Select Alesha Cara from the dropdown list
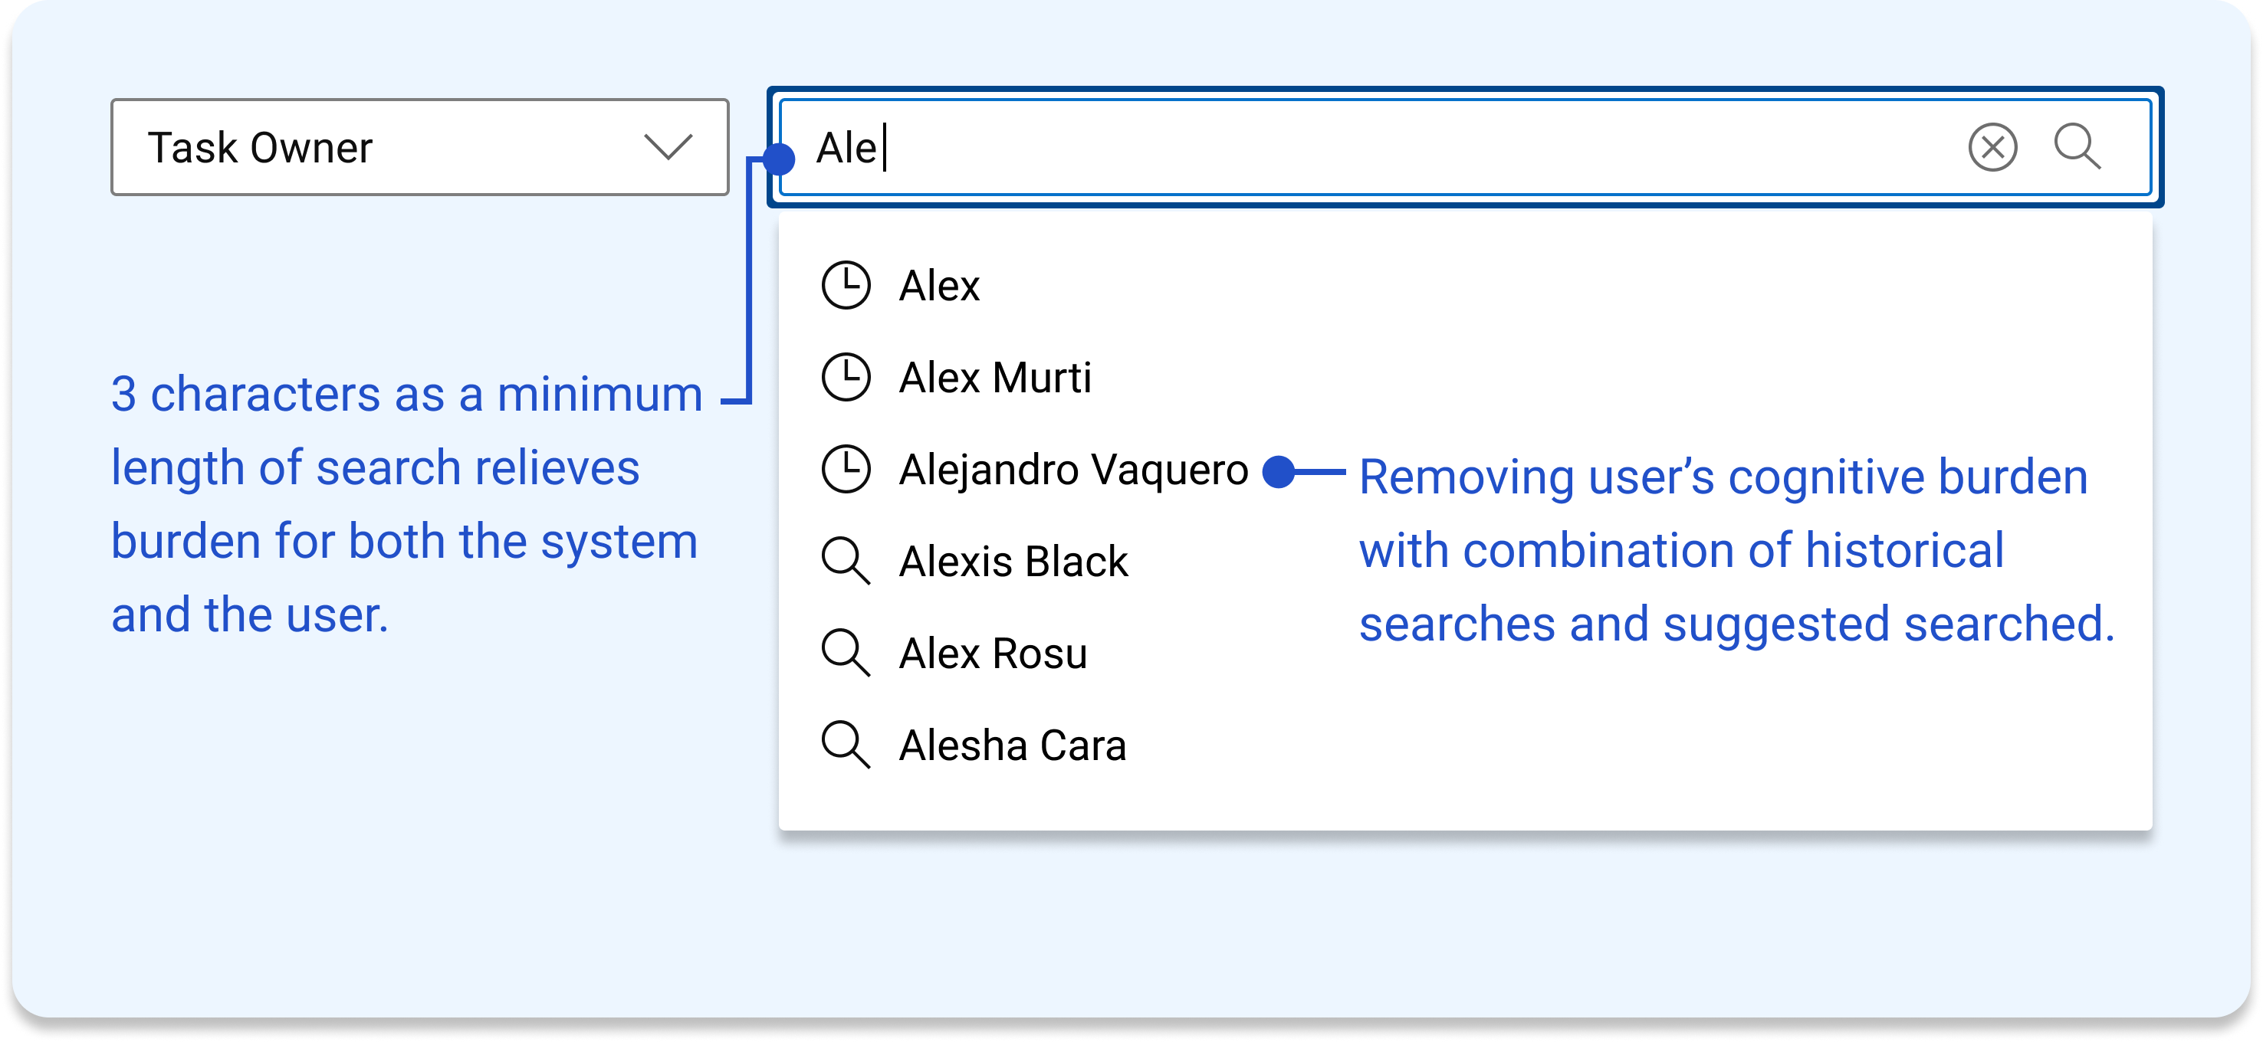The width and height of the screenshot is (2263, 1042). (x=1464, y=745)
